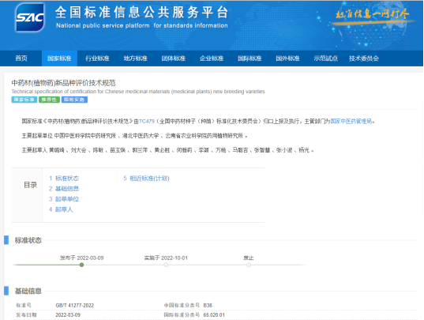Screen dimensions: 424x320
Task: Jump to 3 起草单位 section
Action: [64, 199]
